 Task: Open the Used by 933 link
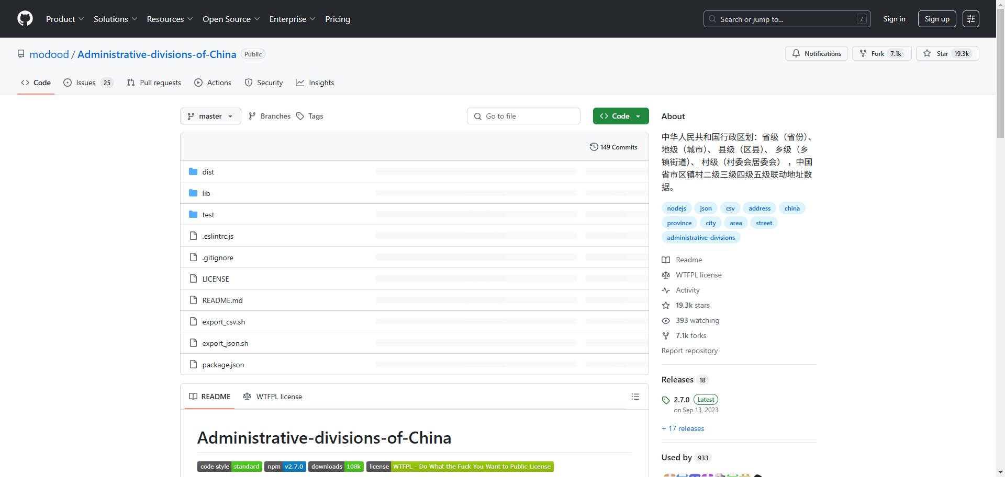[686, 458]
